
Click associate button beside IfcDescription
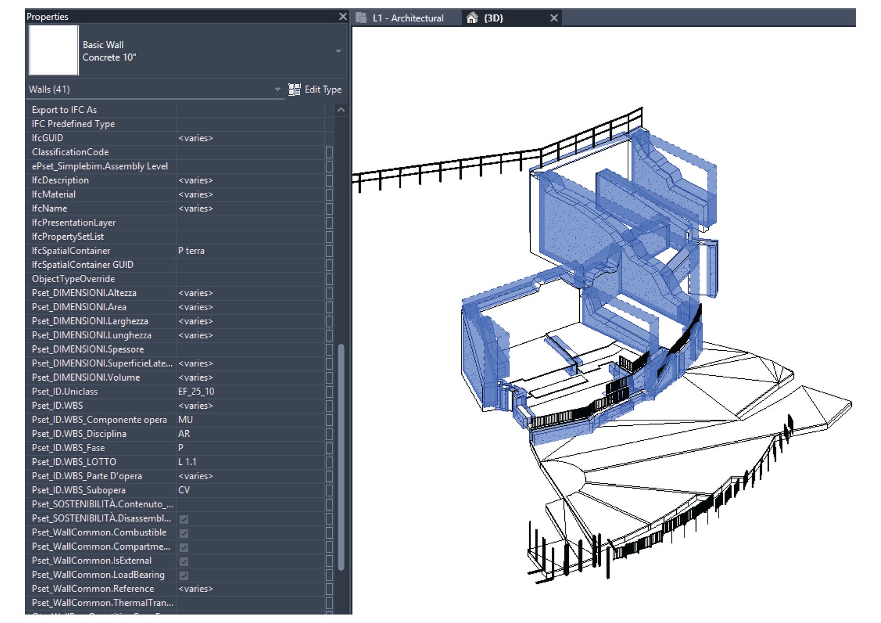click(329, 180)
